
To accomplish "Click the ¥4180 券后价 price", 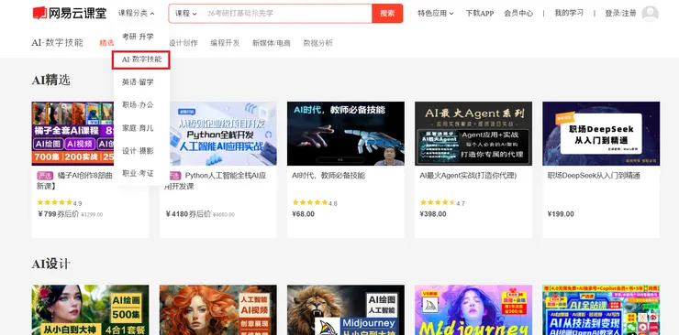I will click(x=188, y=213).
